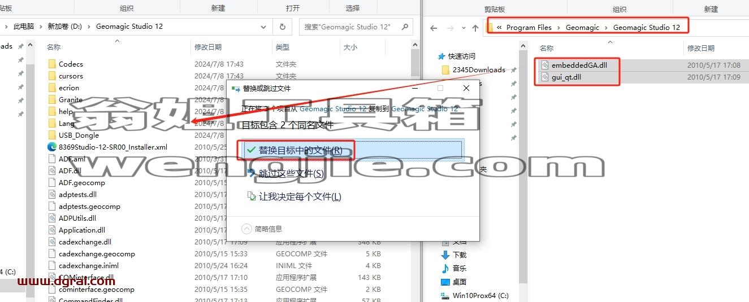The height and width of the screenshot is (302, 749).
Task: Open recent locations dropdown in right window
Action: click(x=464, y=28)
